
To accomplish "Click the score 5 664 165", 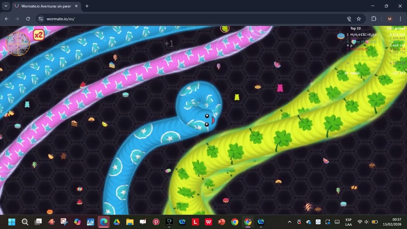I will click(397, 45).
